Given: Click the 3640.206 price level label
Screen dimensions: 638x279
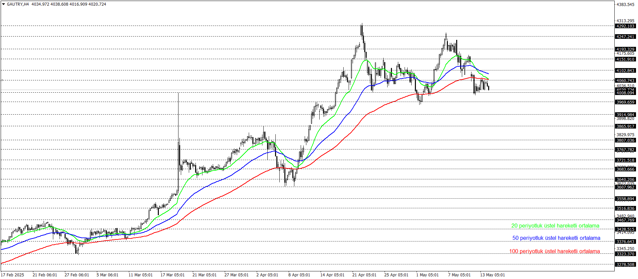Looking at the screenshot, I should (x=625, y=180).
